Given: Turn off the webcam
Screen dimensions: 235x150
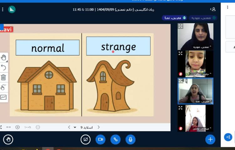Looking at the screenshot, I should [x=101, y=139].
